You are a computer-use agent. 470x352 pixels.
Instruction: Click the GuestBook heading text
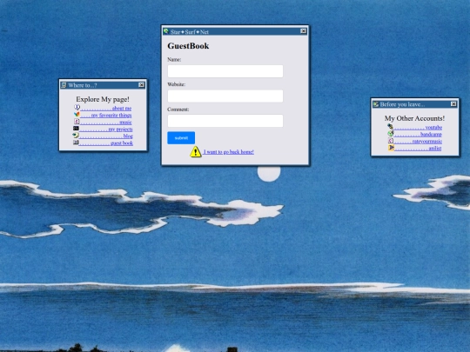(188, 46)
